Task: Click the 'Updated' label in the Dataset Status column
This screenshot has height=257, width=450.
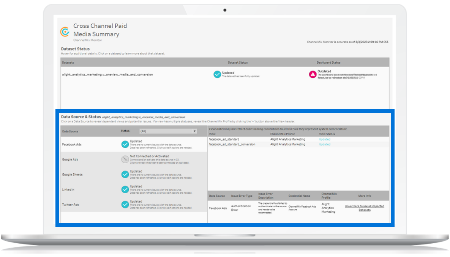Action: pos(228,73)
